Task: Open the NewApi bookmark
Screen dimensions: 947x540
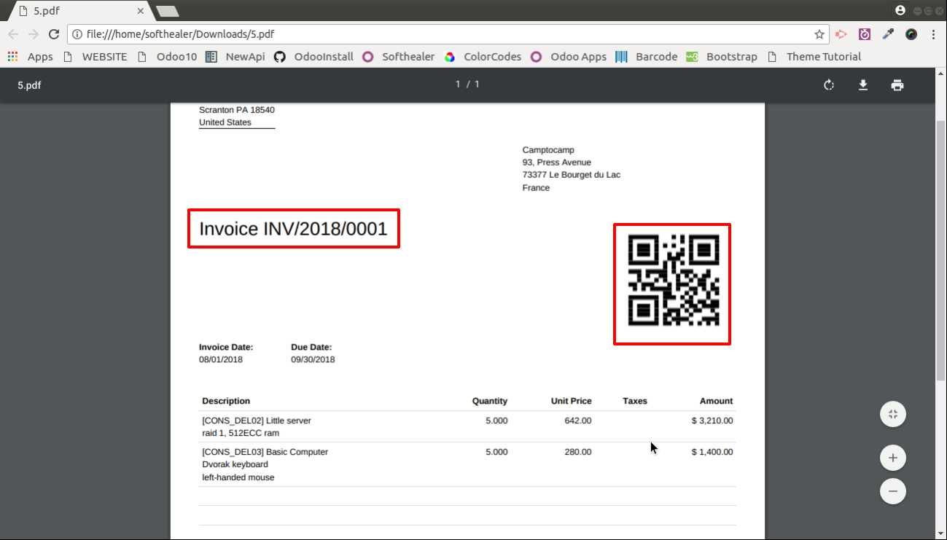Action: pyautogui.click(x=235, y=57)
